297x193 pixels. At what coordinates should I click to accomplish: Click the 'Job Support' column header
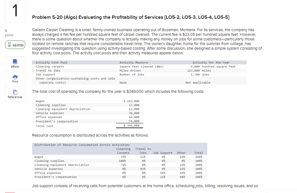click(x=163, y=153)
